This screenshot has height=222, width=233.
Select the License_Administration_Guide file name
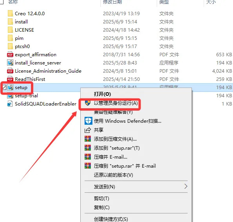[x=48, y=71]
